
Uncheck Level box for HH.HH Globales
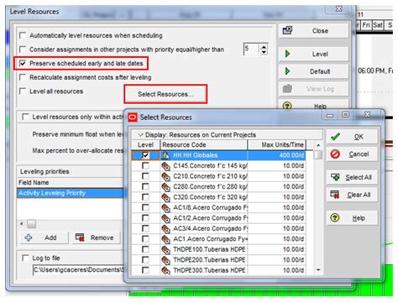(145, 155)
